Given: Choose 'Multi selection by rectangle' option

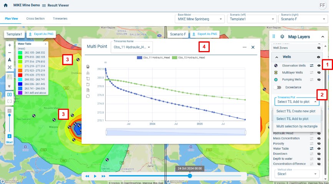Looking at the screenshot, I should pyautogui.click(x=297, y=126).
